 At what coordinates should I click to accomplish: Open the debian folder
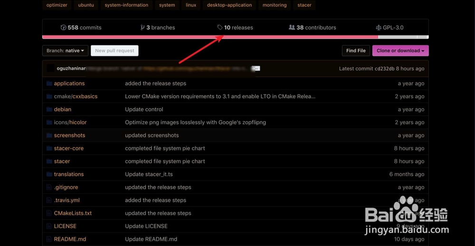63,109
